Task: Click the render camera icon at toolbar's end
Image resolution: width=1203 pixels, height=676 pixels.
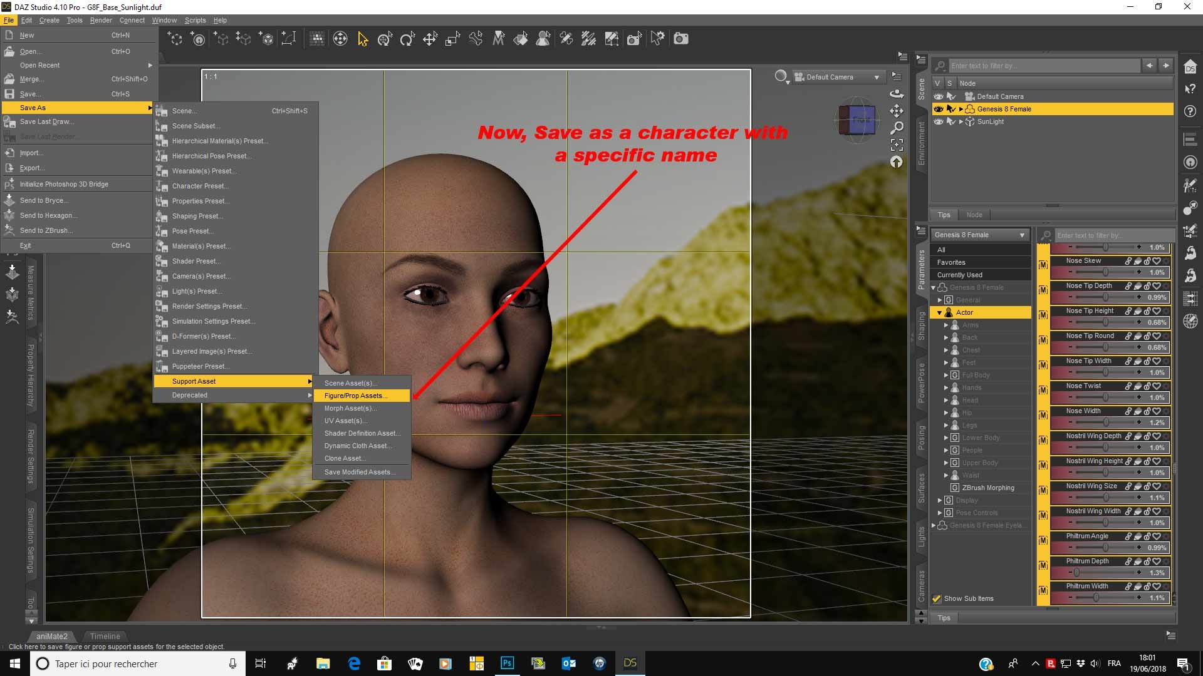Action: pos(680,38)
